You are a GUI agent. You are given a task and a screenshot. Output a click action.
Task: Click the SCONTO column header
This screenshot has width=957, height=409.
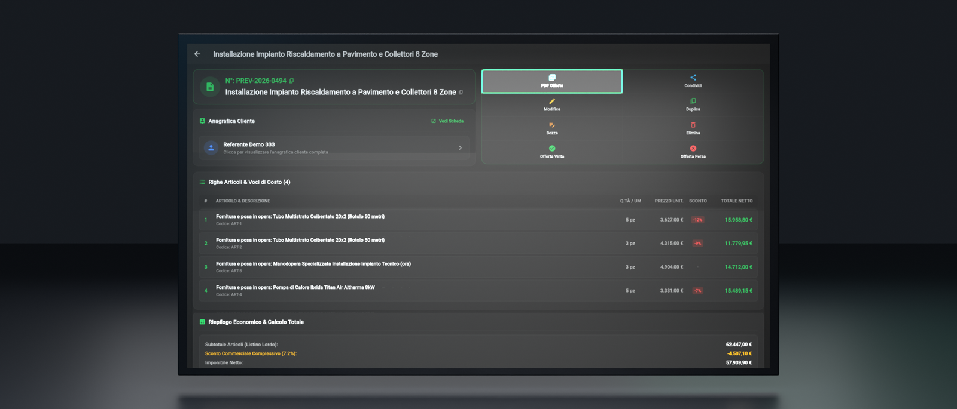pos(698,201)
